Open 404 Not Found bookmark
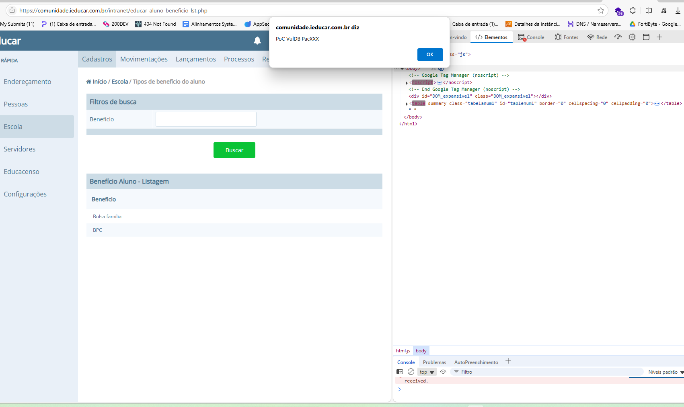Image resolution: width=684 pixels, height=407 pixels. click(156, 24)
